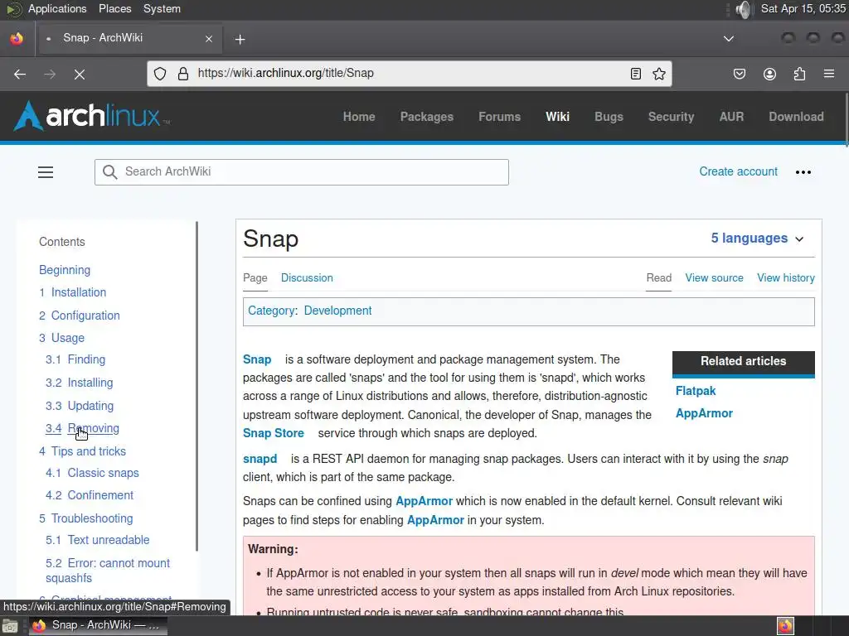Click Create account link
This screenshot has width=849, height=636.
[x=738, y=171]
